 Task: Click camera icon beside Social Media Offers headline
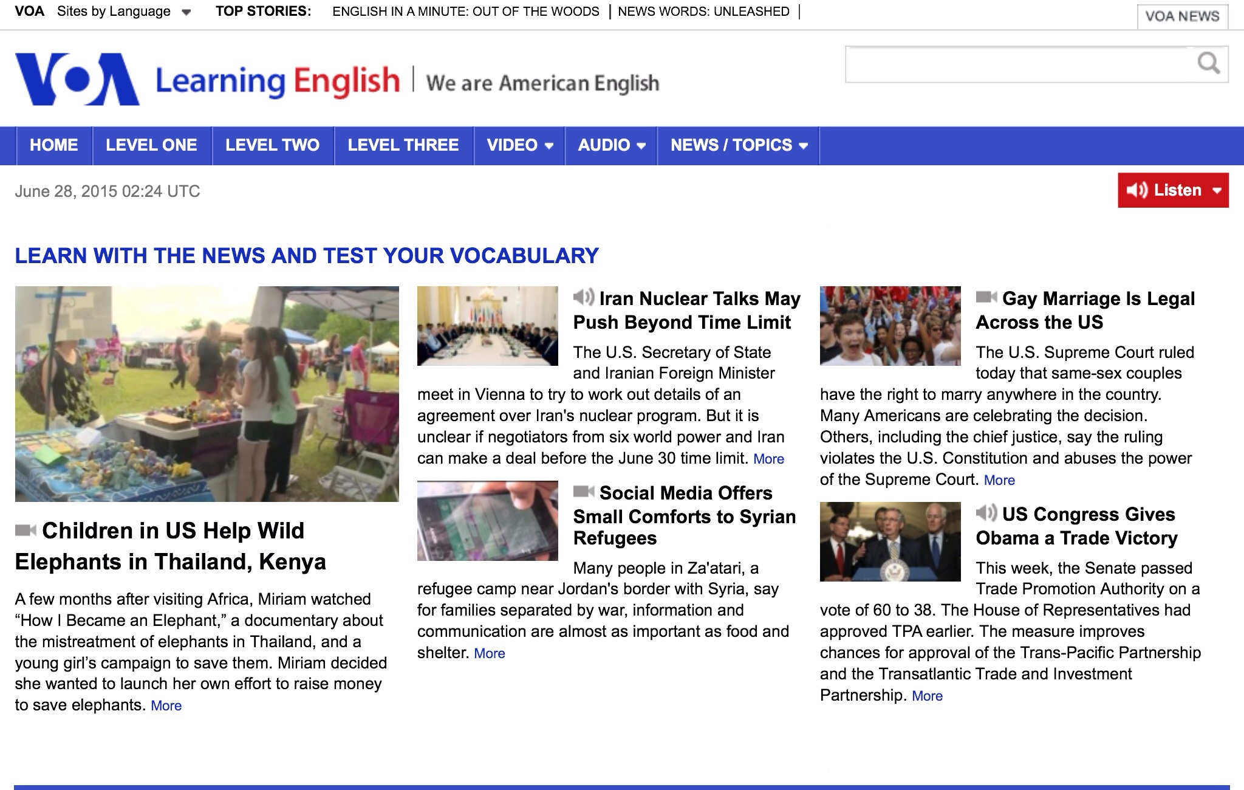[583, 492]
